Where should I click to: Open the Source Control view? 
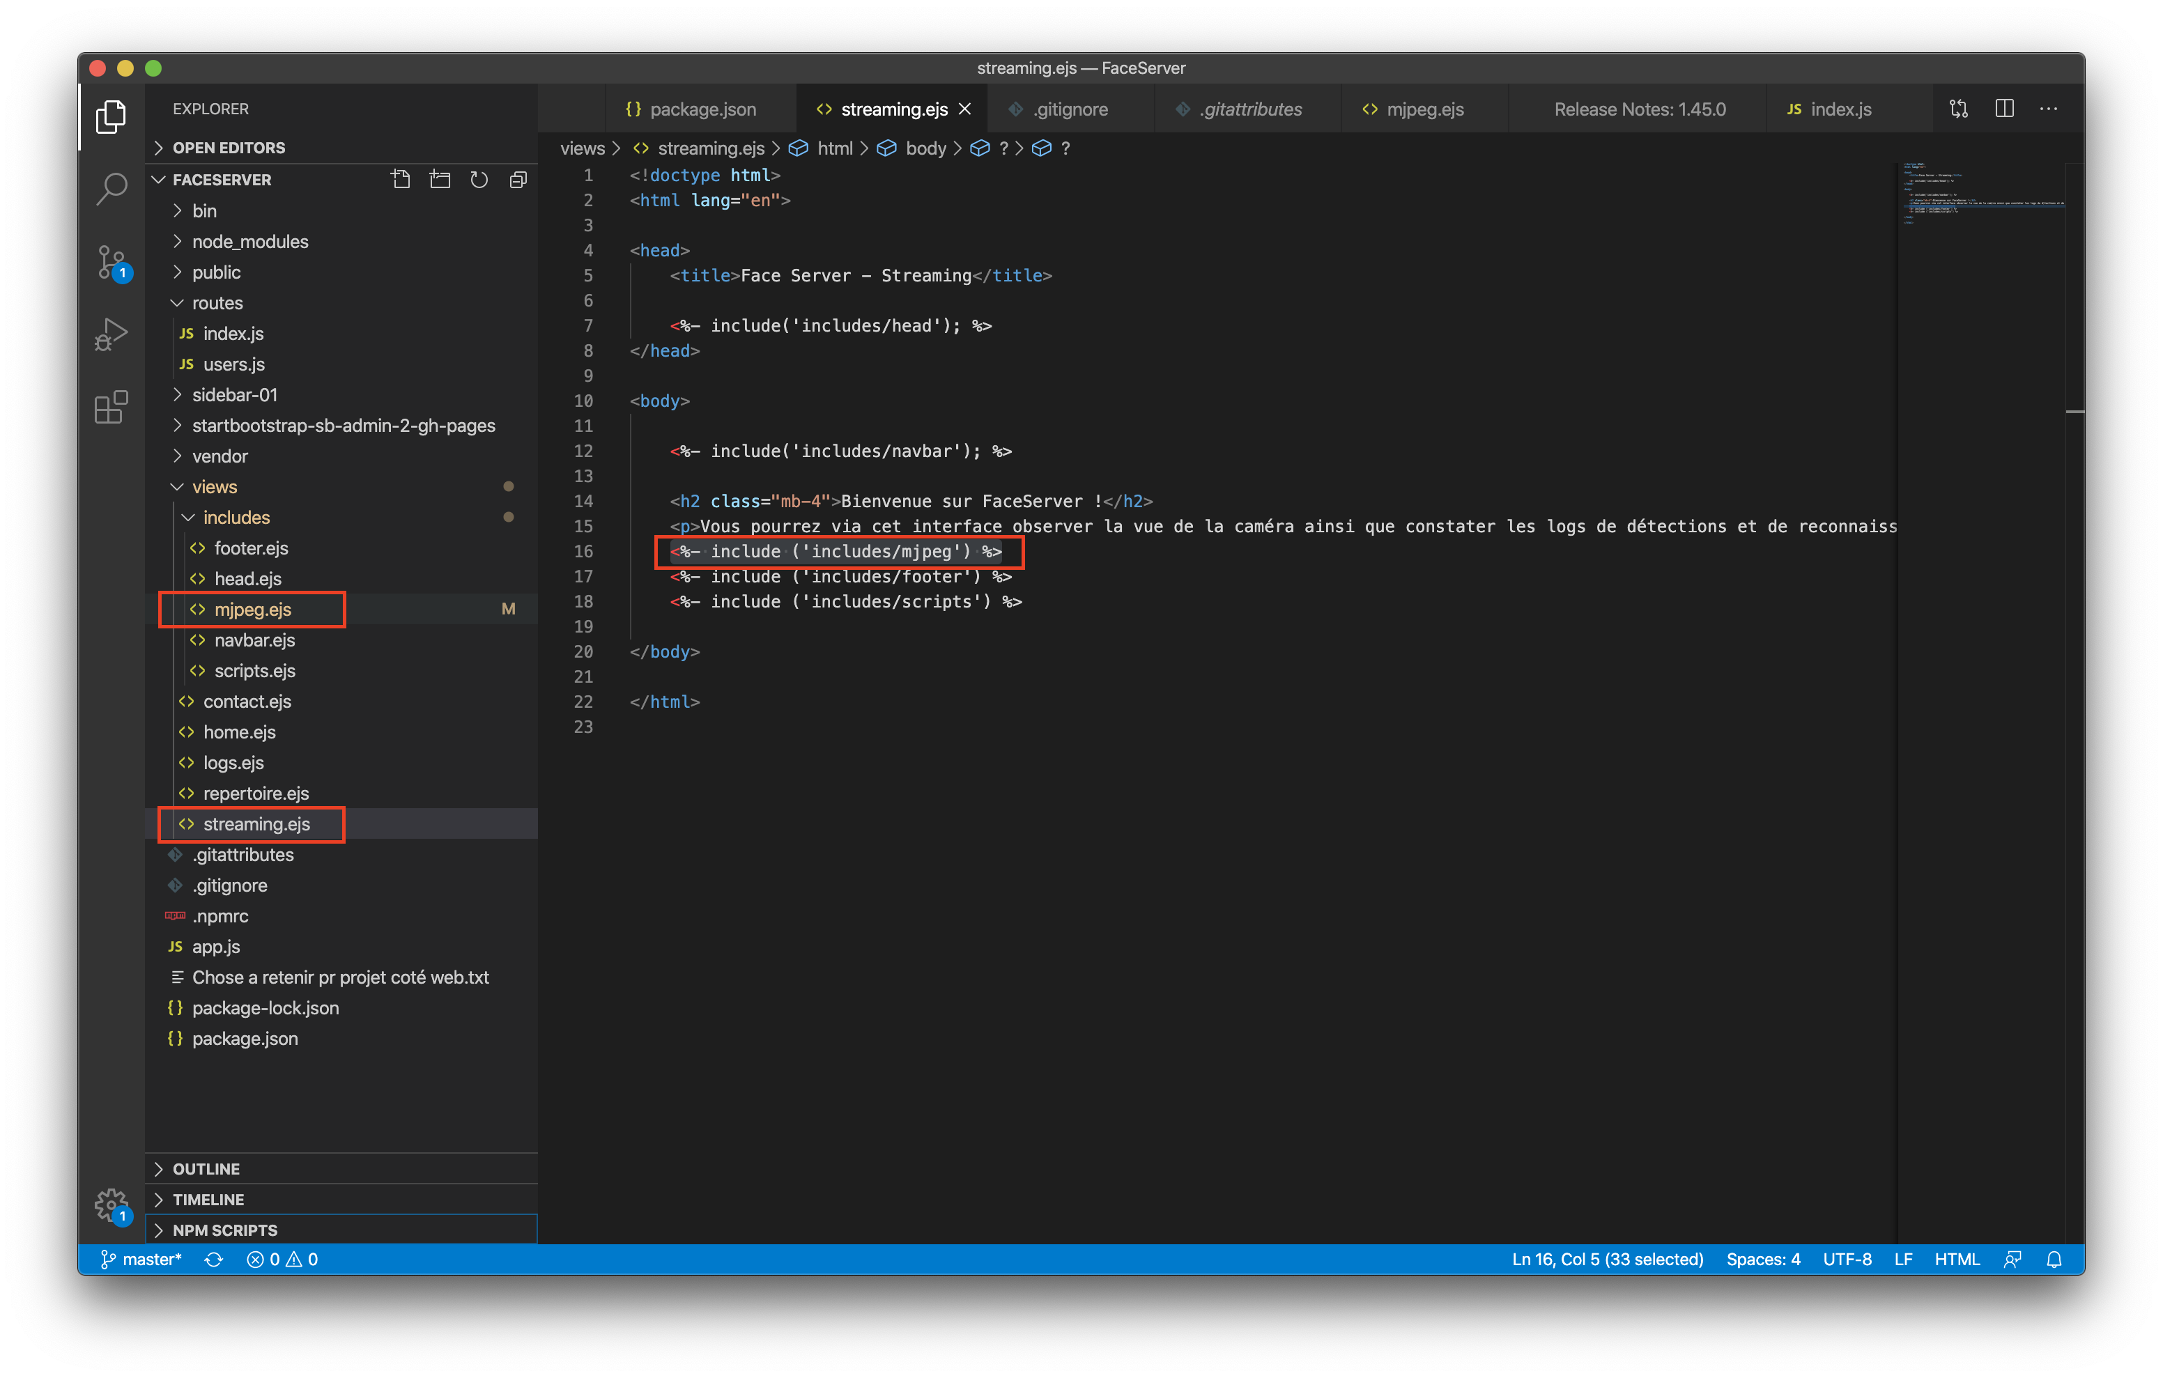tap(111, 263)
